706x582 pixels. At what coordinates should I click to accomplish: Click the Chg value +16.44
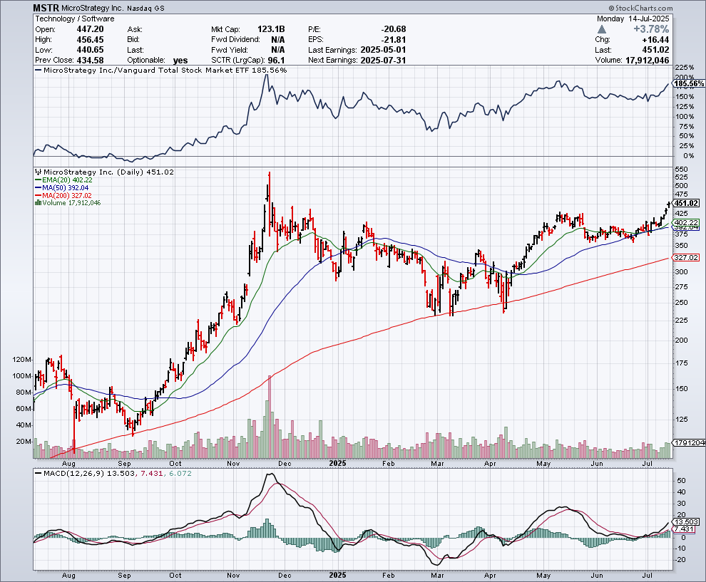click(654, 40)
